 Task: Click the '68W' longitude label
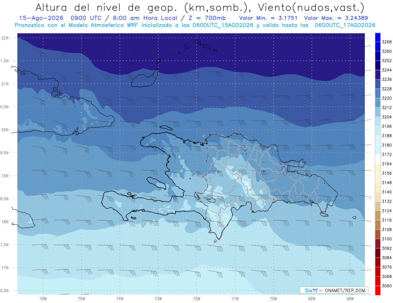[350, 298]
